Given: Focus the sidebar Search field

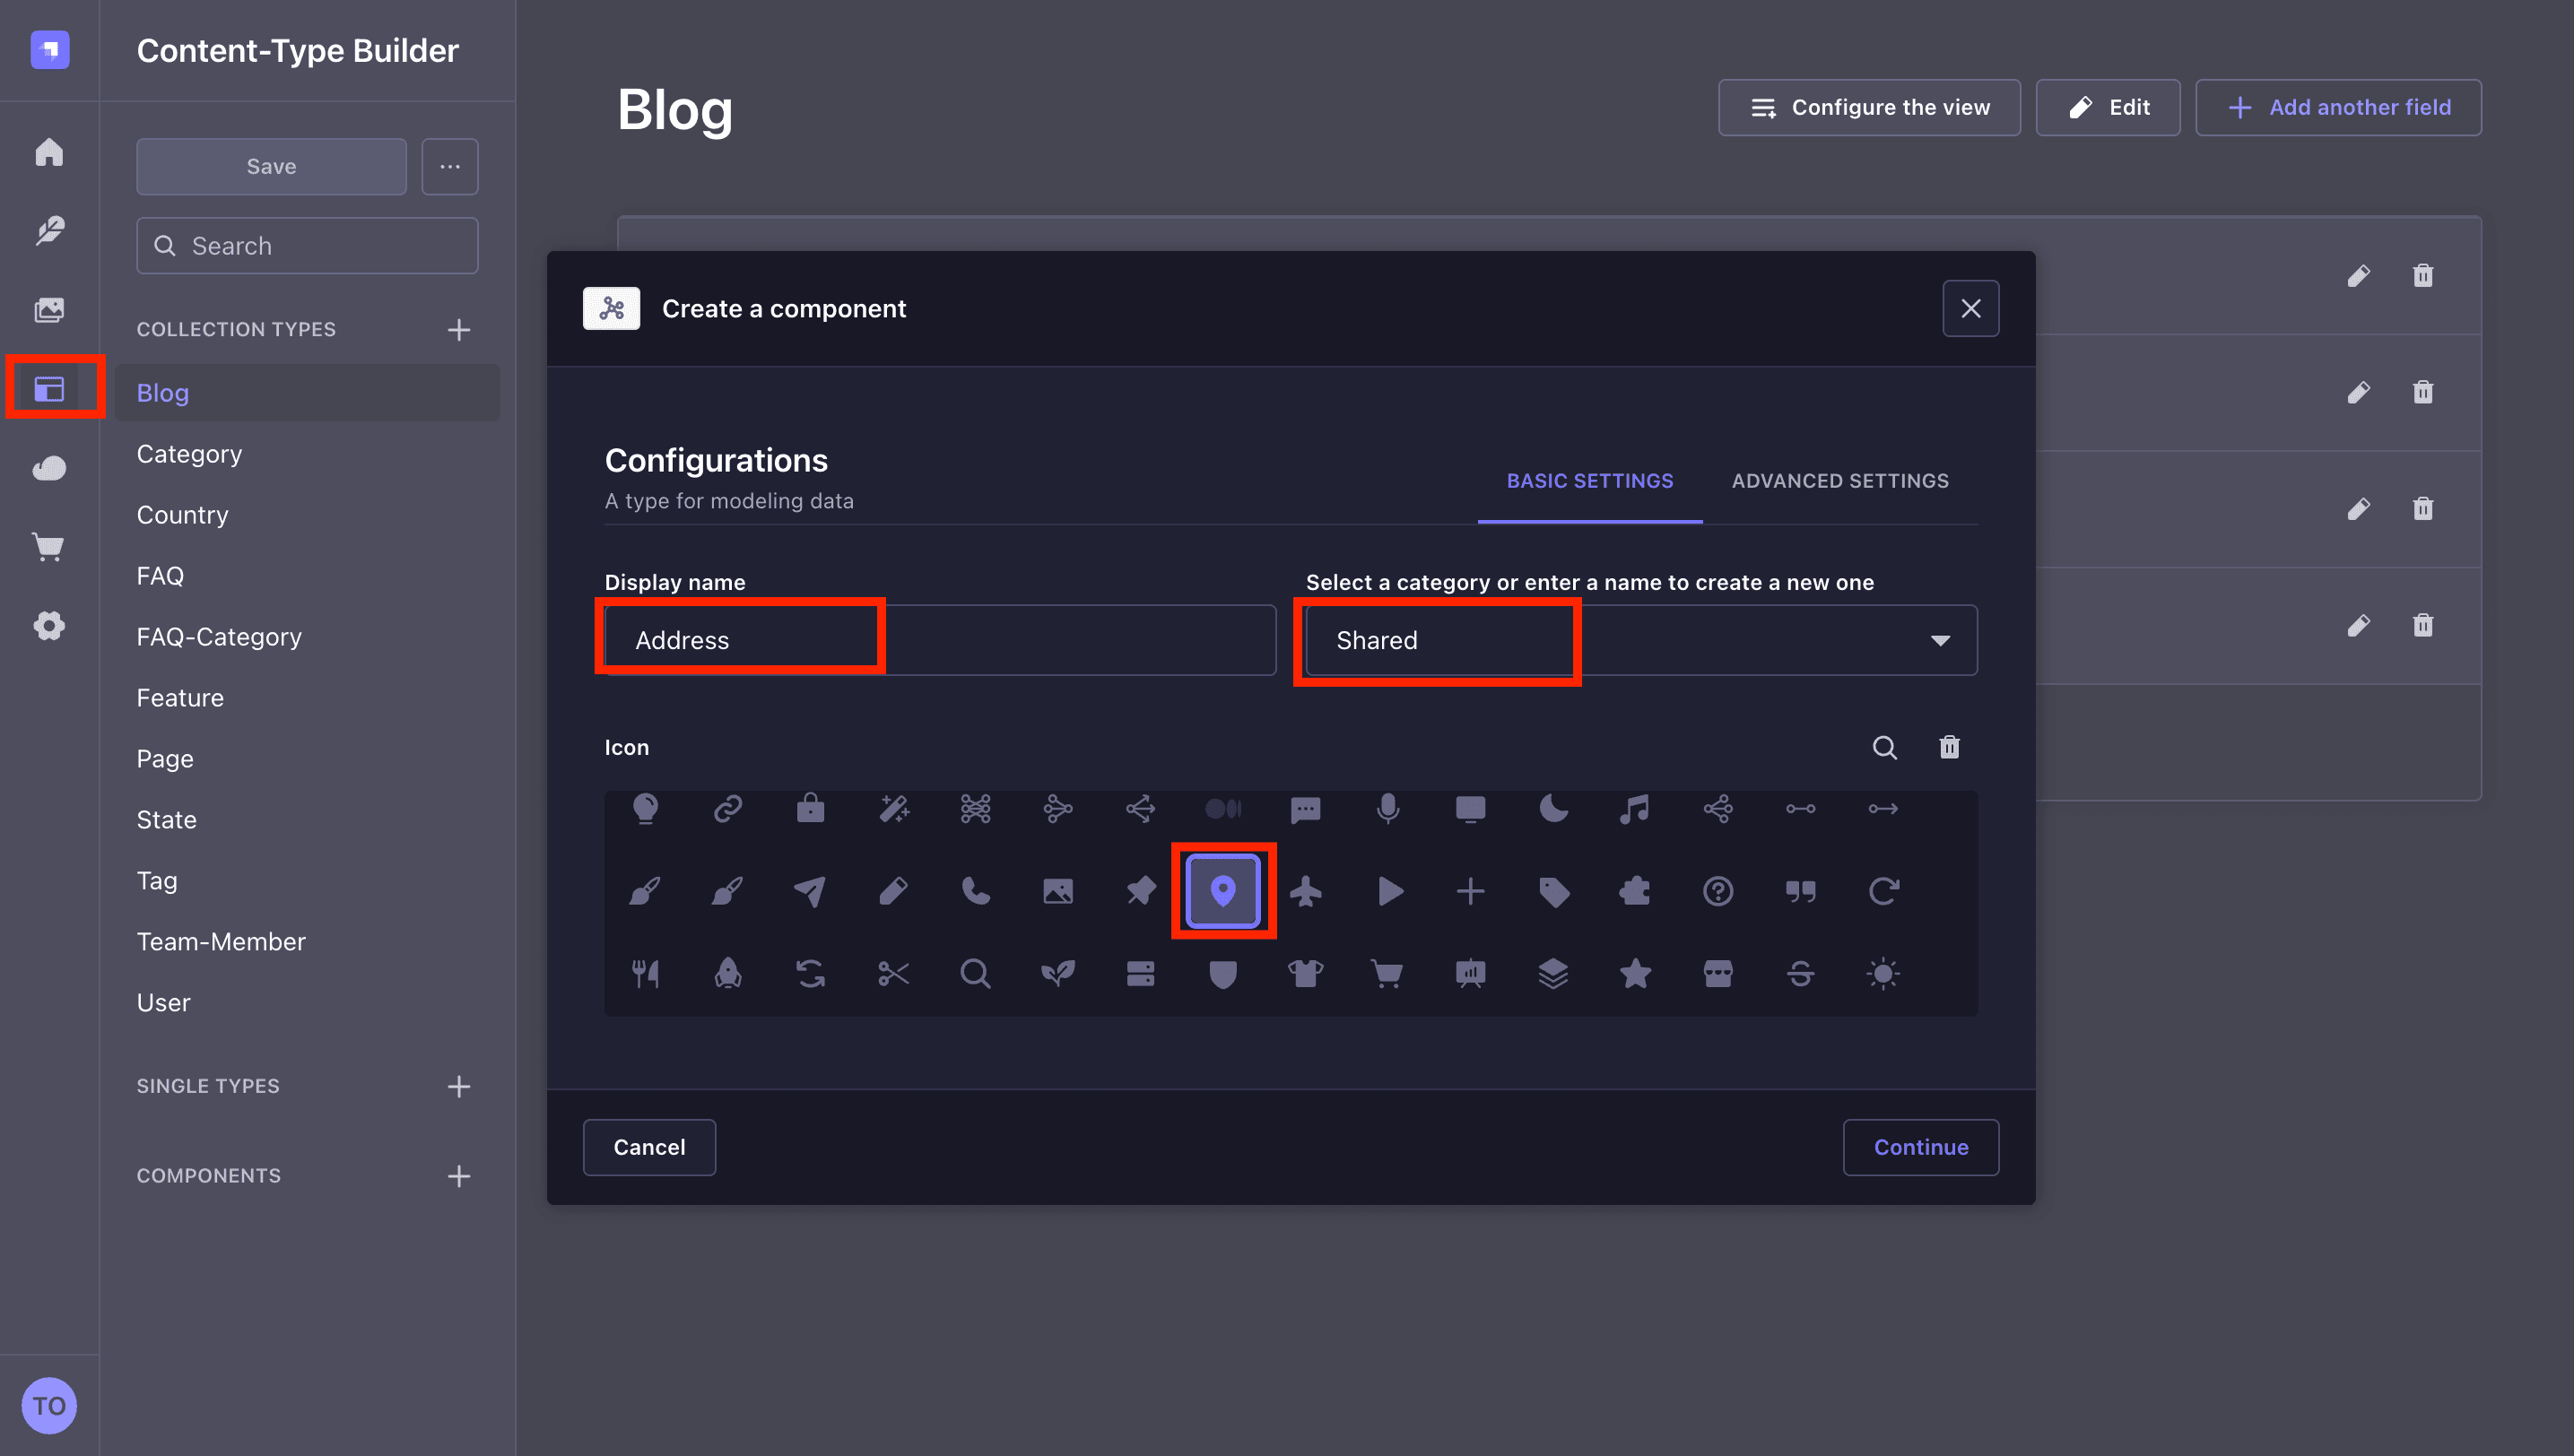Looking at the screenshot, I should click(x=307, y=246).
